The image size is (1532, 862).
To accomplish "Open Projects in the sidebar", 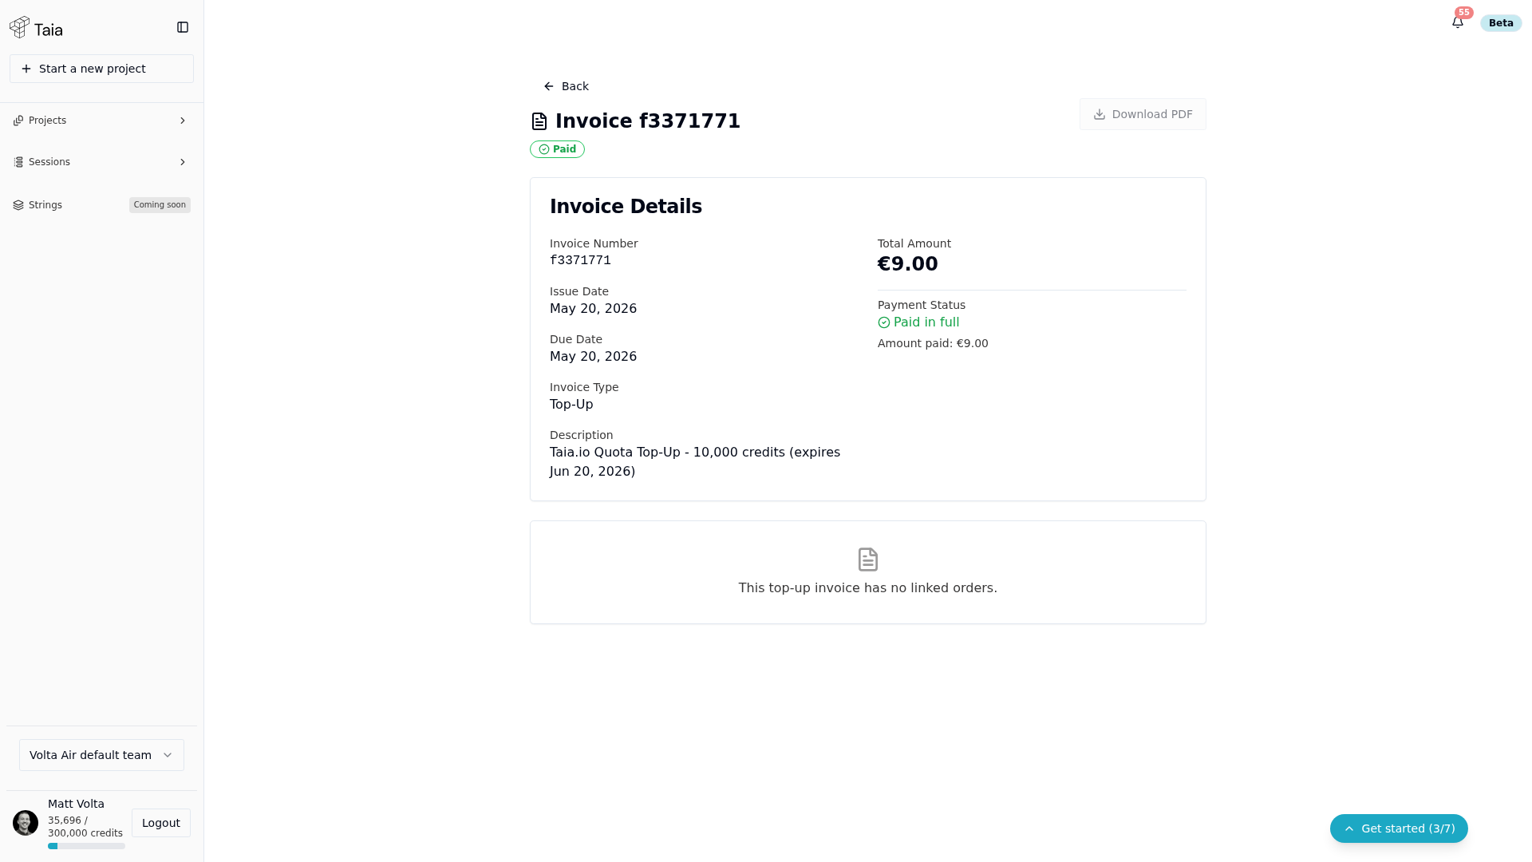I will tap(101, 121).
